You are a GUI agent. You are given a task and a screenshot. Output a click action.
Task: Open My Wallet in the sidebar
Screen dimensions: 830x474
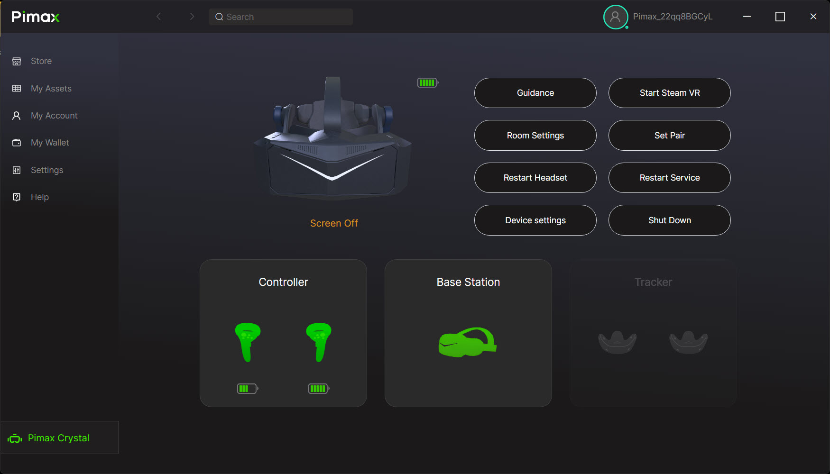tap(50, 142)
